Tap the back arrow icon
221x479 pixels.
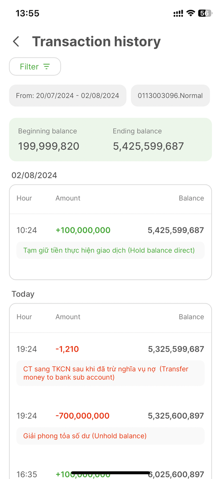[x=16, y=42]
